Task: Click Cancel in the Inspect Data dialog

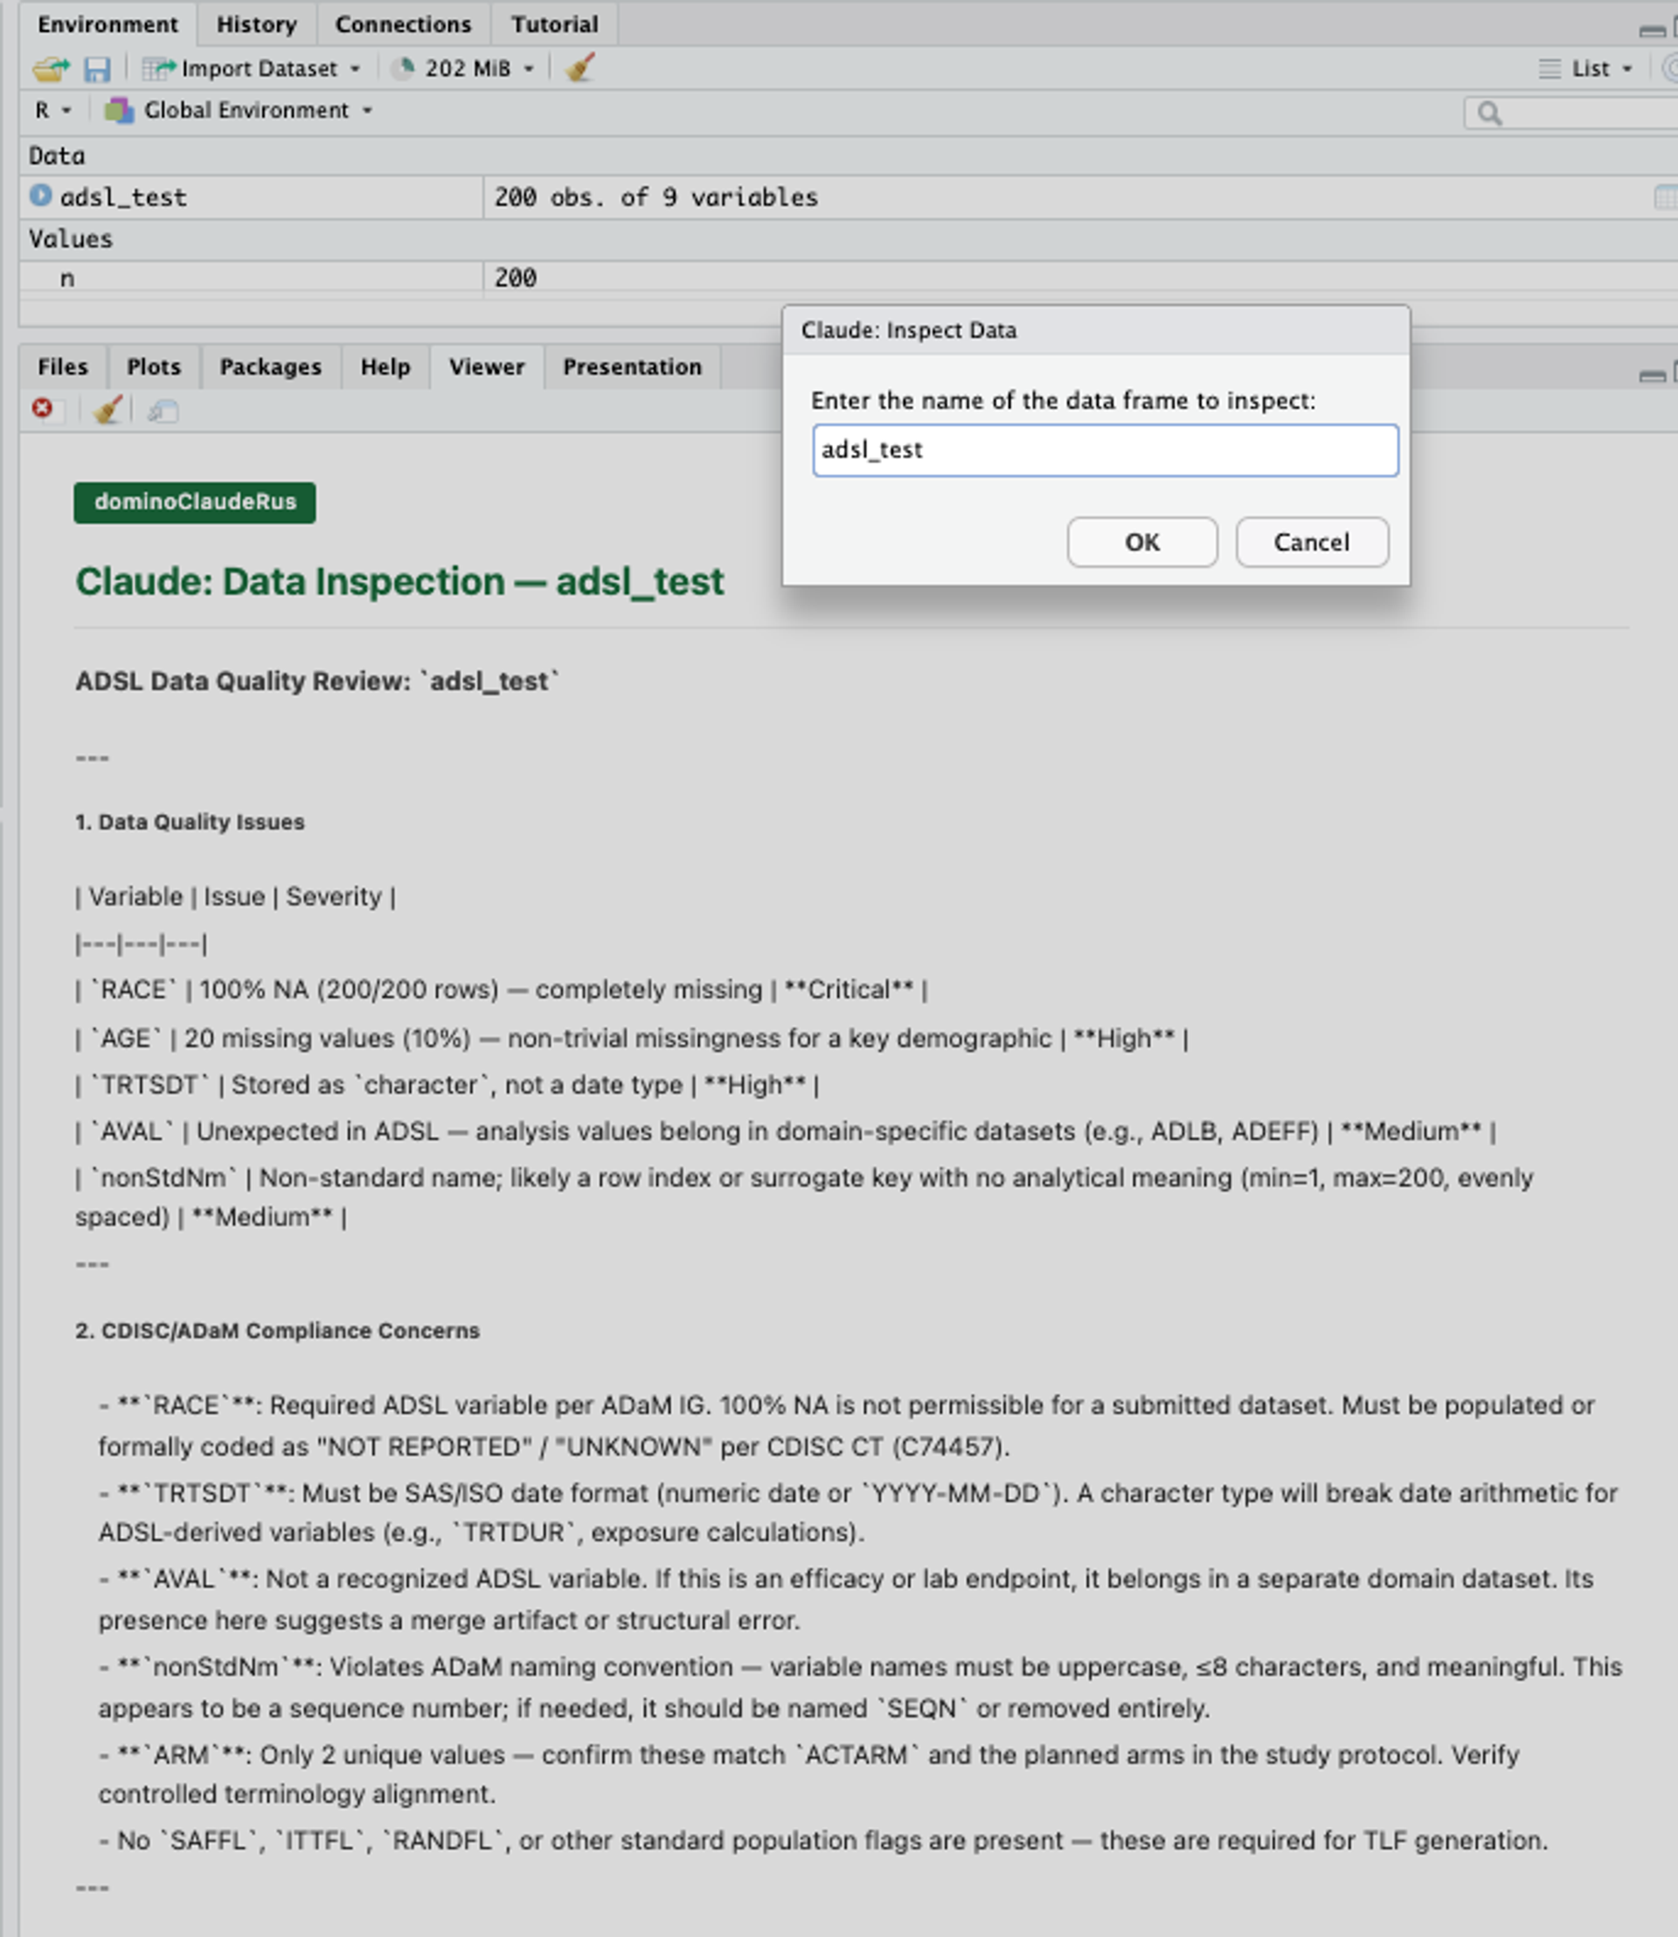Action: click(x=1312, y=542)
